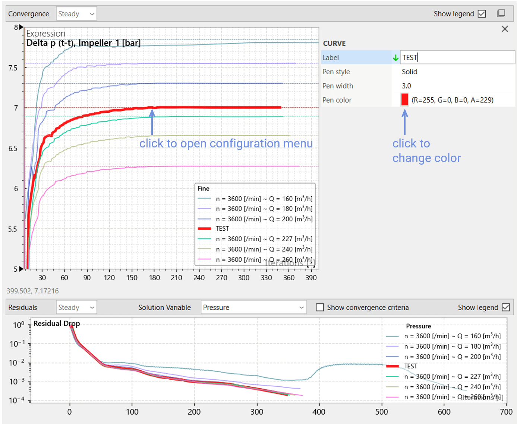The height and width of the screenshot is (430, 517).
Task: Click the Expression text above the plot title
Action: 46,33
